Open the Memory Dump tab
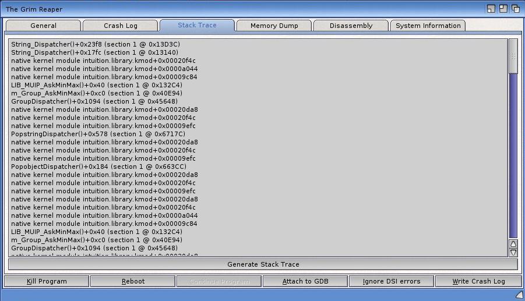This screenshot has width=525, height=301. pos(274,26)
